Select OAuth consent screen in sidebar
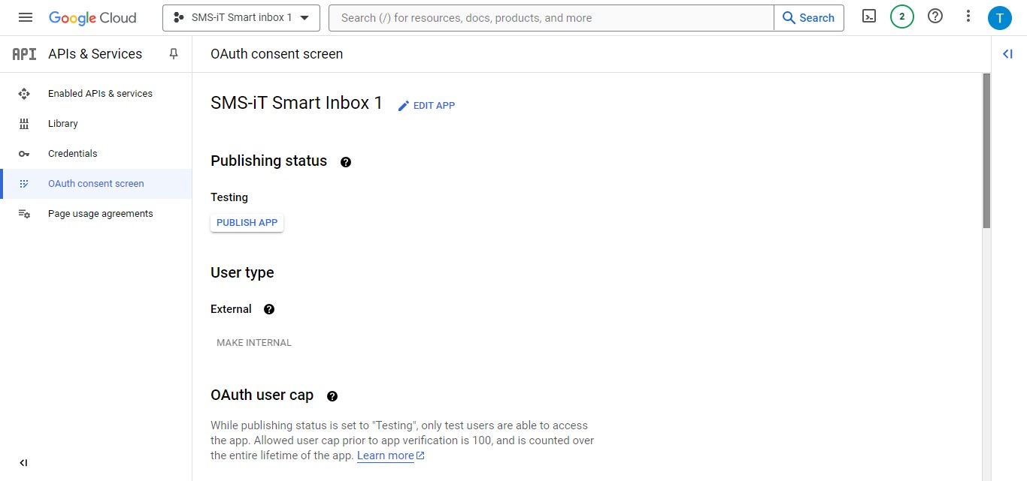The image size is (1027, 481). (x=96, y=184)
